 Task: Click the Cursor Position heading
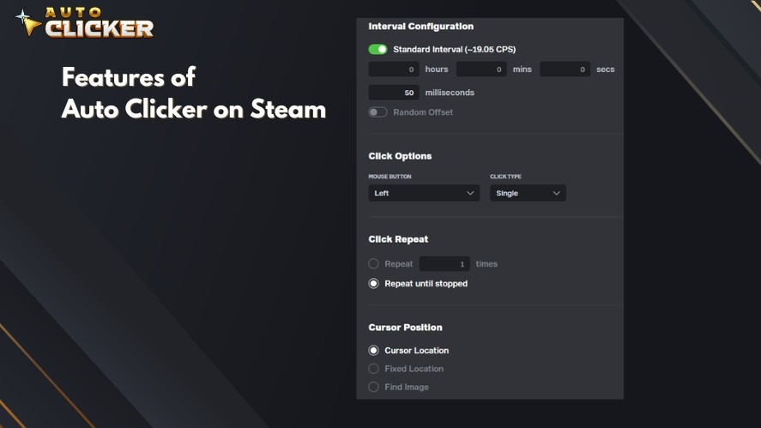405,328
